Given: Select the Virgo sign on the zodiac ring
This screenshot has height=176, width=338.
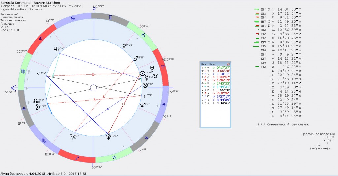Looking at the screenshot, I should pos(23,71).
